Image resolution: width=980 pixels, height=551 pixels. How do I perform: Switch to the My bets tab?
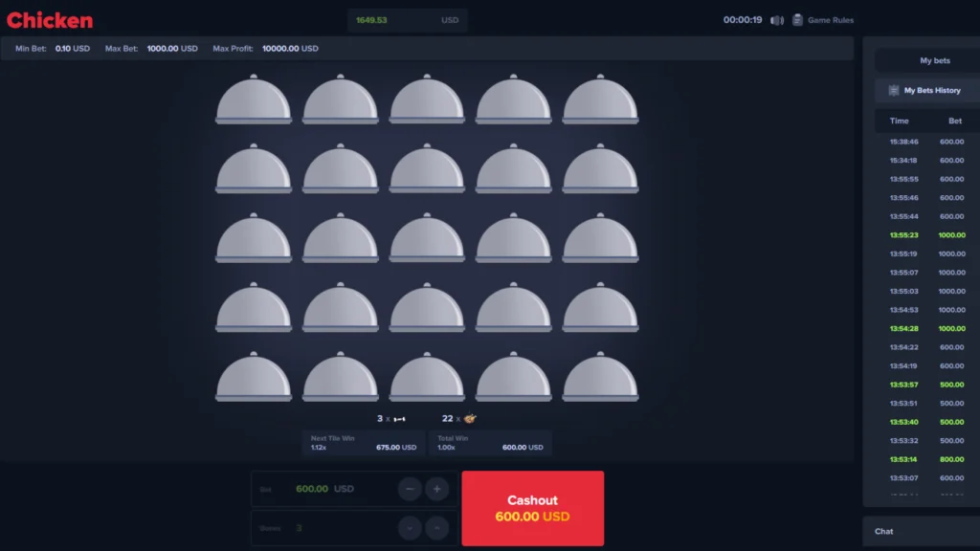(x=934, y=60)
